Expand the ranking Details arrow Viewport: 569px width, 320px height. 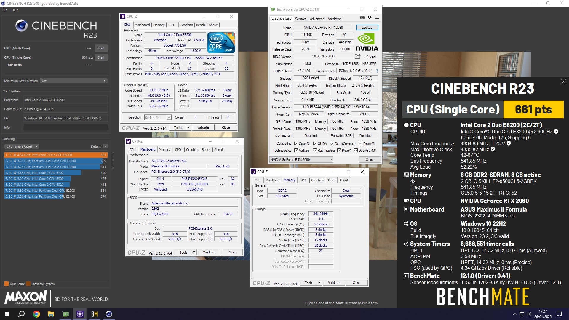pos(105,146)
